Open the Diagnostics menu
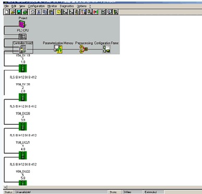The height and width of the screenshot is (194, 202). [67, 6]
